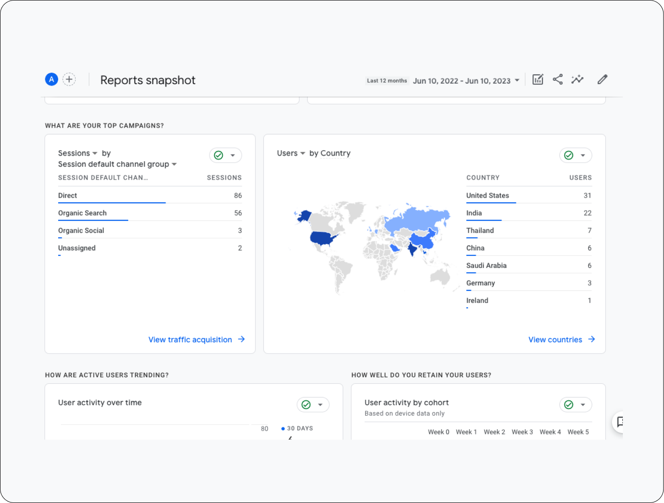This screenshot has width=664, height=503.
Task: Select the Organic Search row
Action: click(150, 213)
